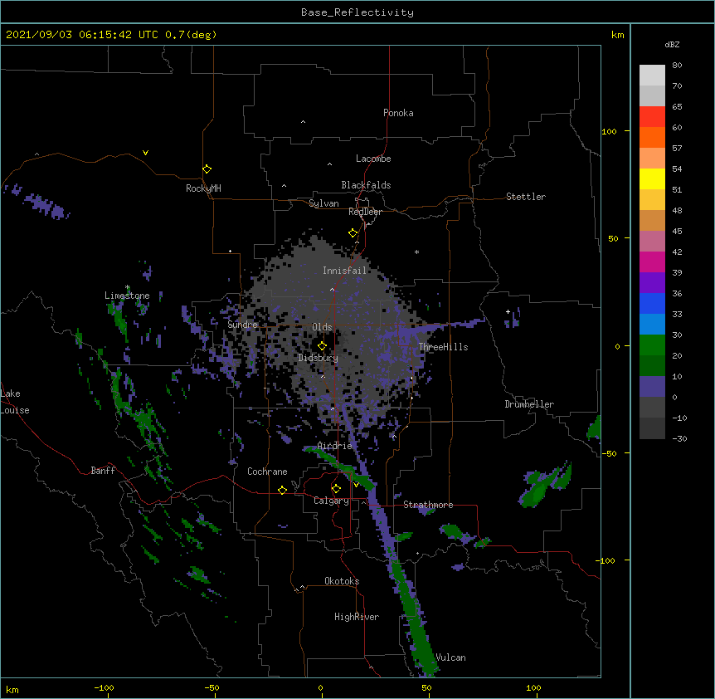
Task: Click the Calgary city label
Action: (331, 501)
